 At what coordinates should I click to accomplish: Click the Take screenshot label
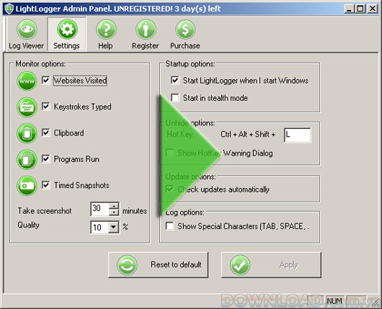[x=45, y=211]
